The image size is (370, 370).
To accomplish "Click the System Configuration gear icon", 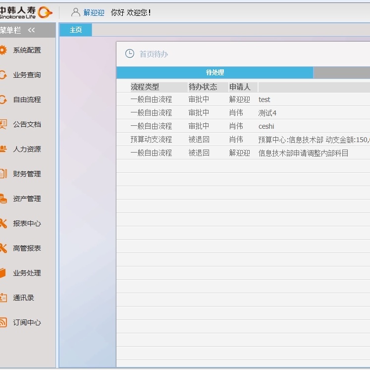I will [x=3, y=50].
